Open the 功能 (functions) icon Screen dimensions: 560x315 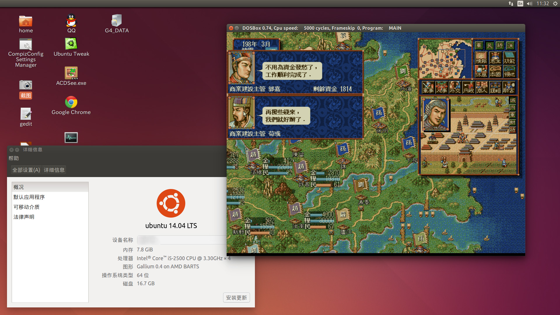(x=509, y=58)
